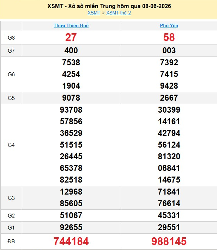The height and width of the screenshot is (250, 217).
Task: Select G5 number 2667
Action: (169, 98)
